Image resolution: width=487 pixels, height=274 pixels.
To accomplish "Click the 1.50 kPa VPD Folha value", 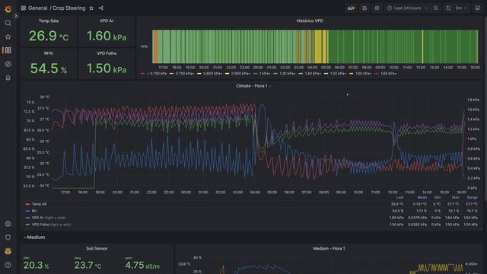I will 107,68.
